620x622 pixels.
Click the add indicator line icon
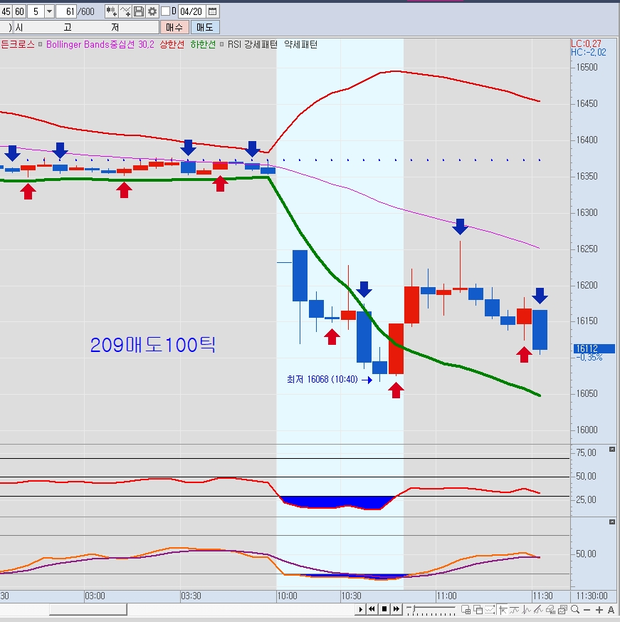(x=125, y=11)
